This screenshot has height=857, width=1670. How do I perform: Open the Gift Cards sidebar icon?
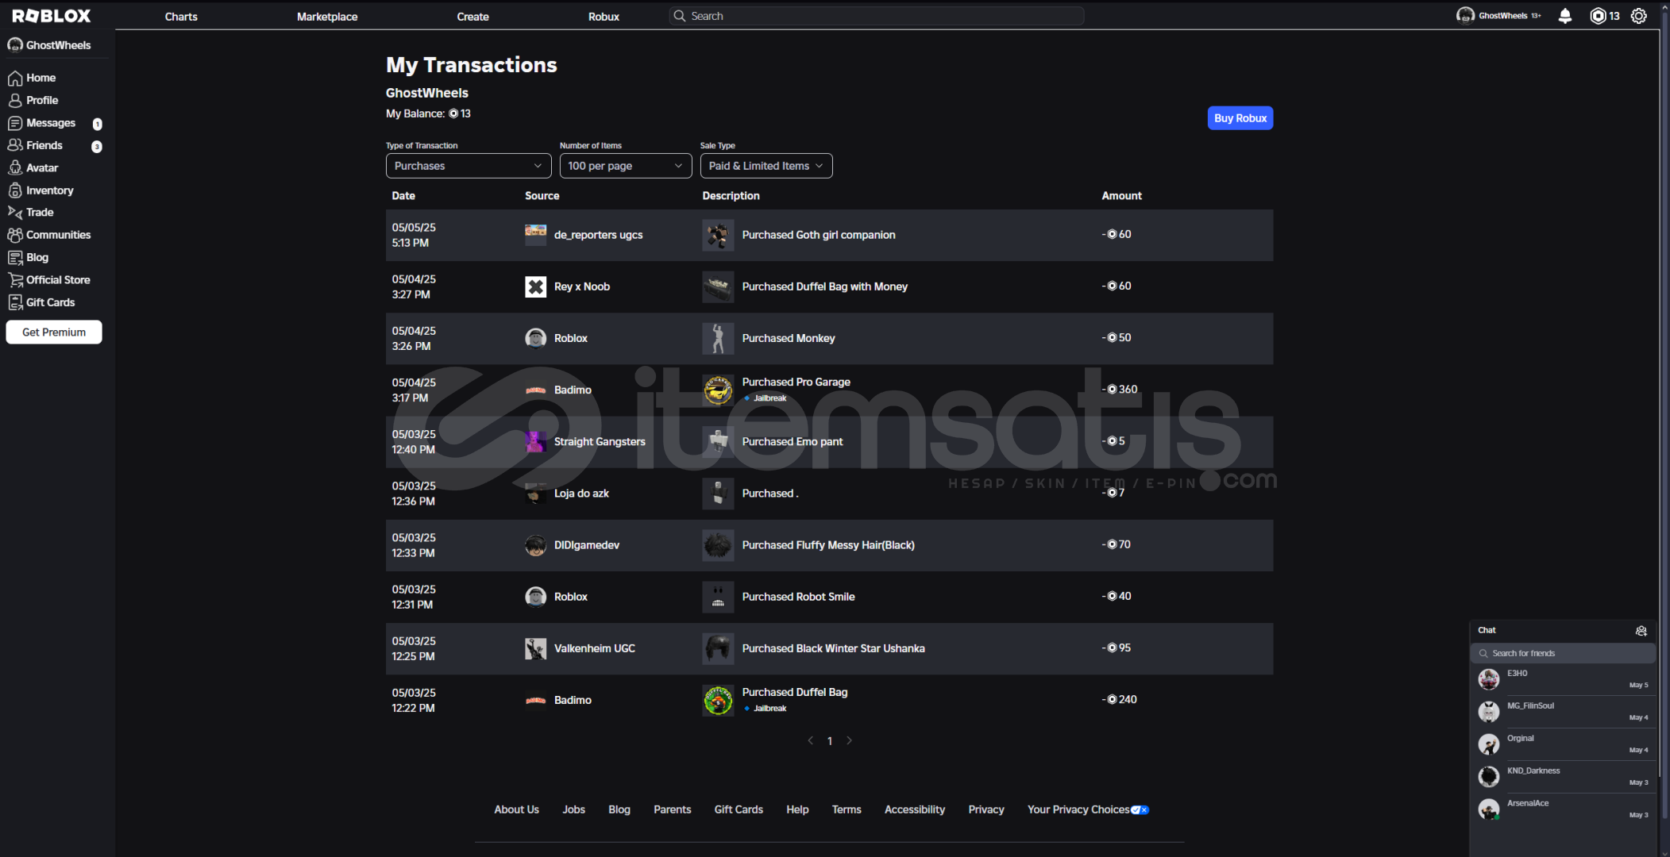[15, 302]
